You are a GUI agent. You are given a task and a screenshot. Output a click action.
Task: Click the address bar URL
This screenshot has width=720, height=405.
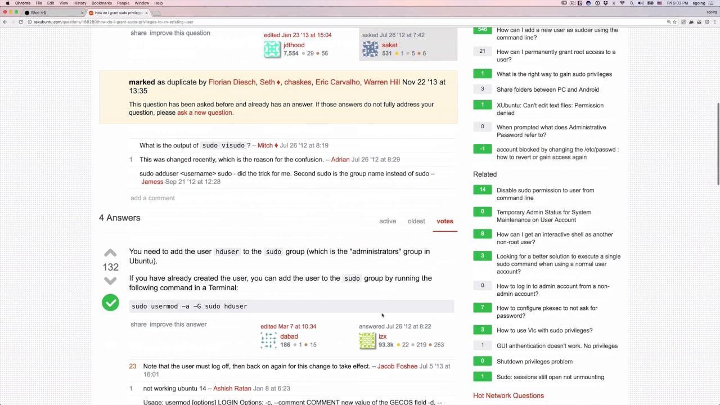[114, 22]
